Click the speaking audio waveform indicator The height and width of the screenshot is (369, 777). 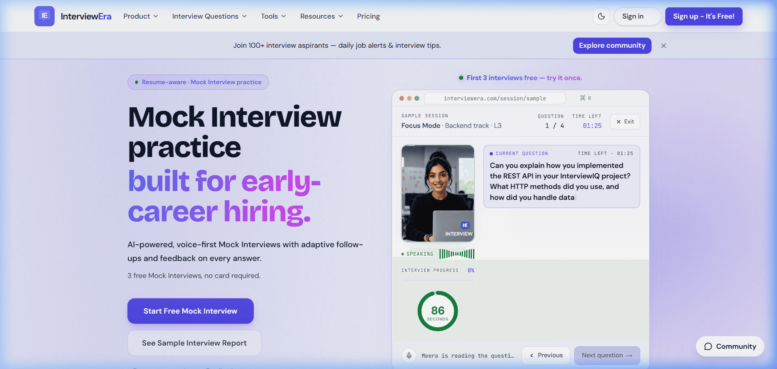pos(457,254)
